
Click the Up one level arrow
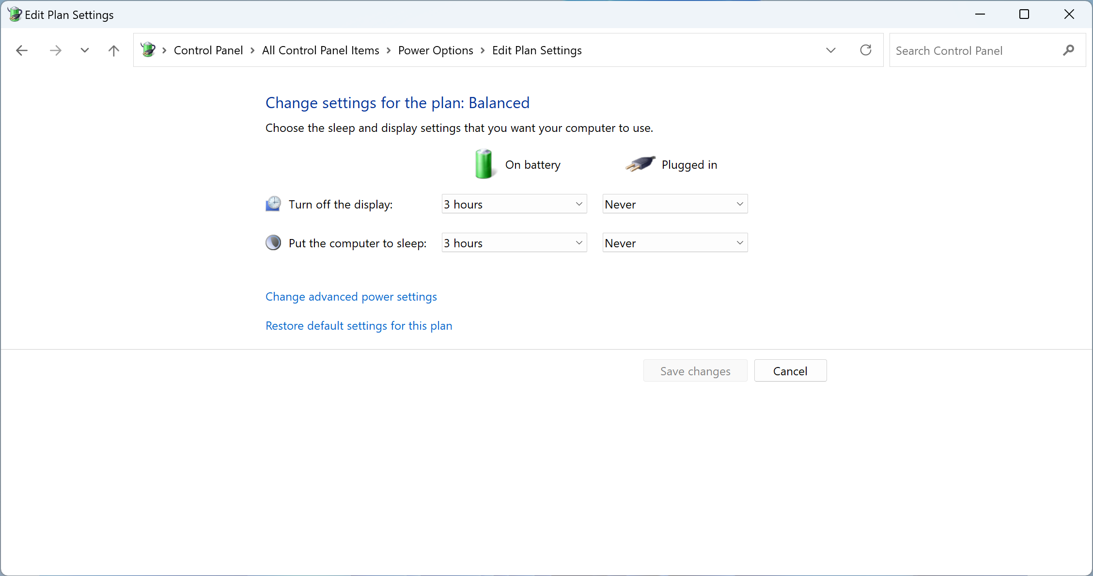(x=113, y=50)
